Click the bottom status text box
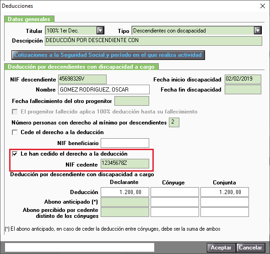Viewport: 270px width, 254px height. 80,248
